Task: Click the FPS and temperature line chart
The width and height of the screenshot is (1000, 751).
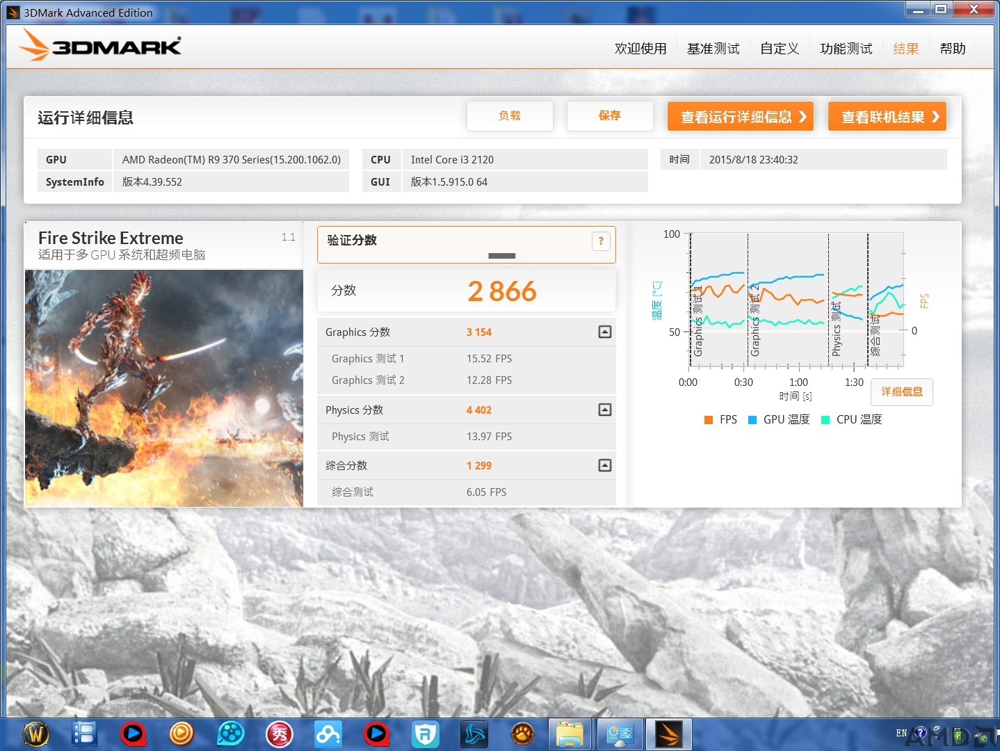Action: pyautogui.click(x=796, y=300)
